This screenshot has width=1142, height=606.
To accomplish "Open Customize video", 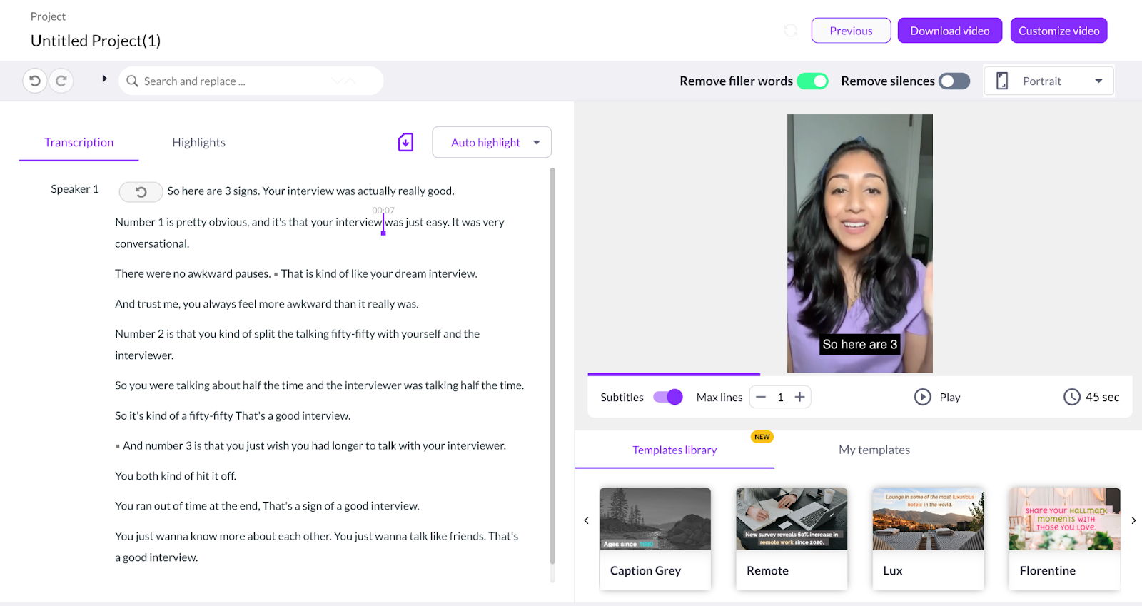I will [x=1059, y=31].
